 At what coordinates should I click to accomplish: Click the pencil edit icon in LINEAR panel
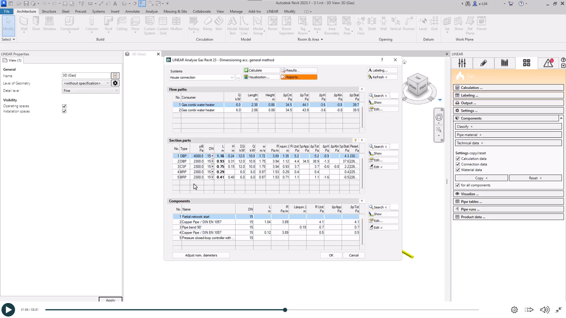[x=483, y=63]
